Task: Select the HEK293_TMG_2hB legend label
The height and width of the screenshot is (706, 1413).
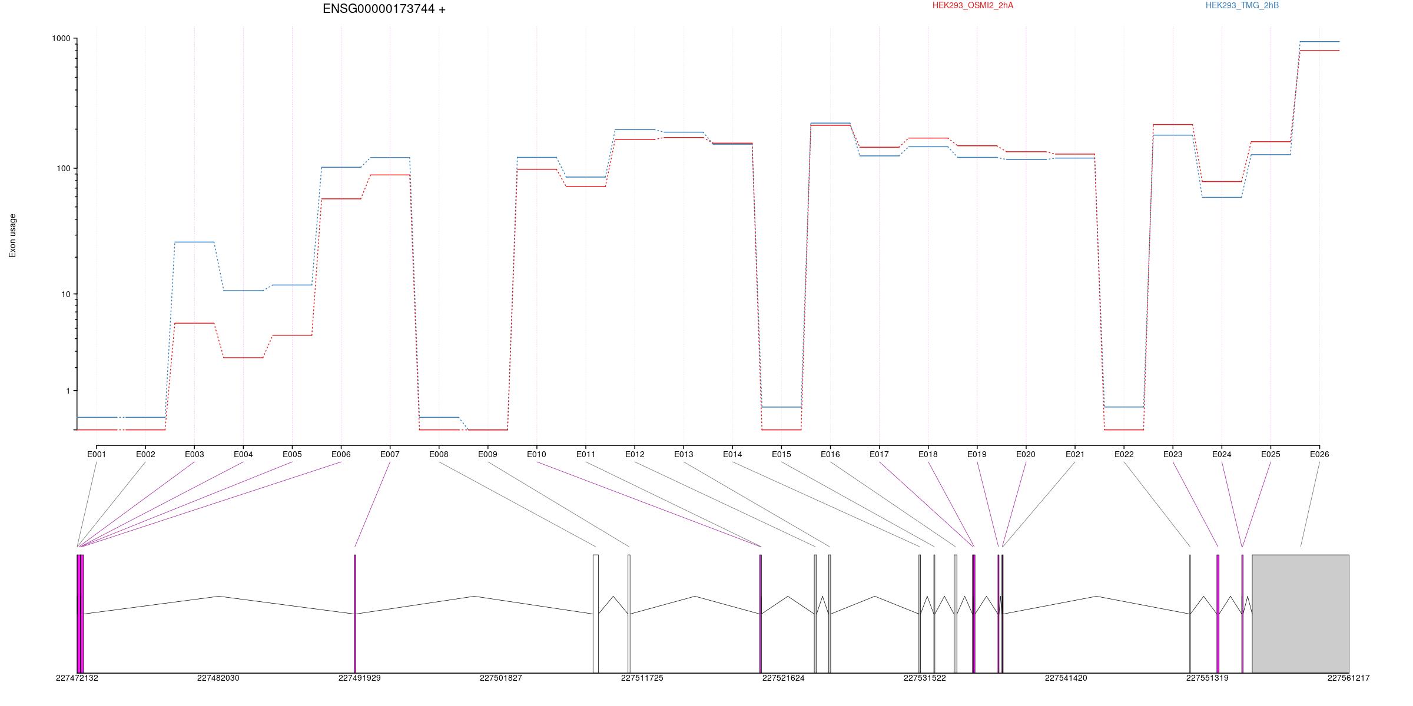Action: pyautogui.click(x=1242, y=5)
